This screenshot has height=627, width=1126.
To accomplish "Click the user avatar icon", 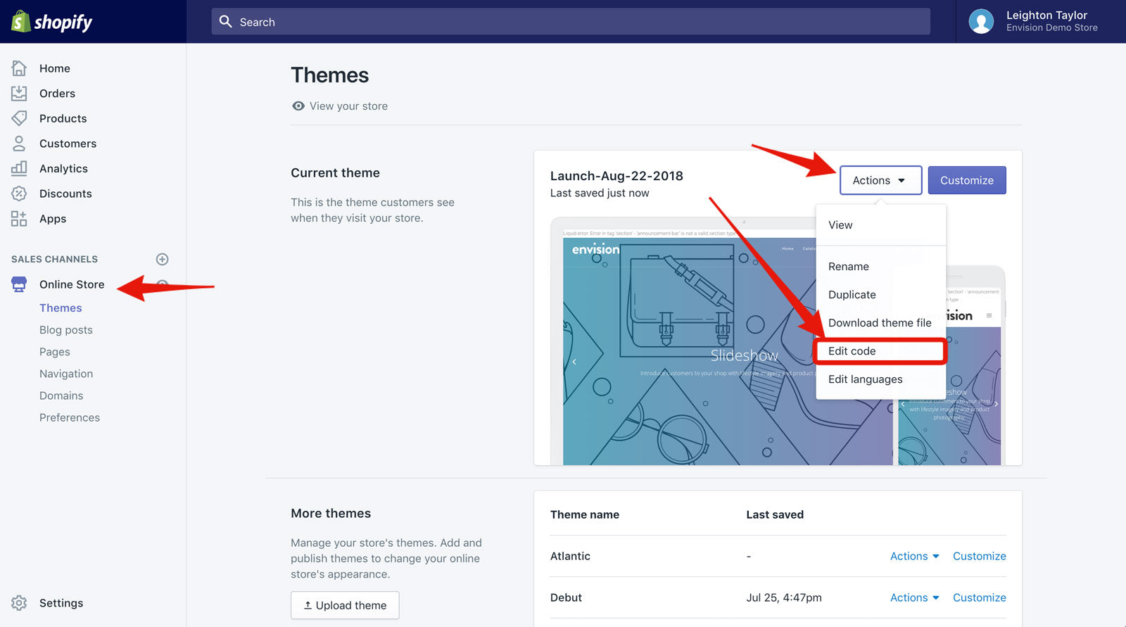I will point(981,21).
